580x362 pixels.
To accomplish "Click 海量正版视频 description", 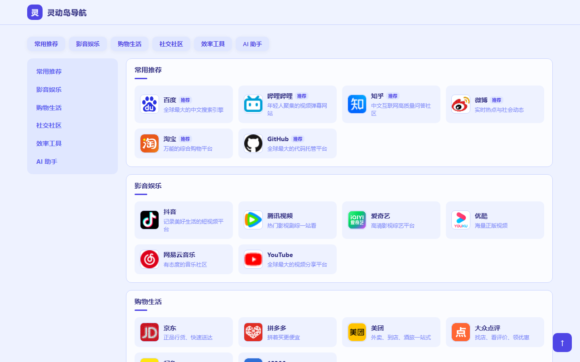I will point(491,225).
